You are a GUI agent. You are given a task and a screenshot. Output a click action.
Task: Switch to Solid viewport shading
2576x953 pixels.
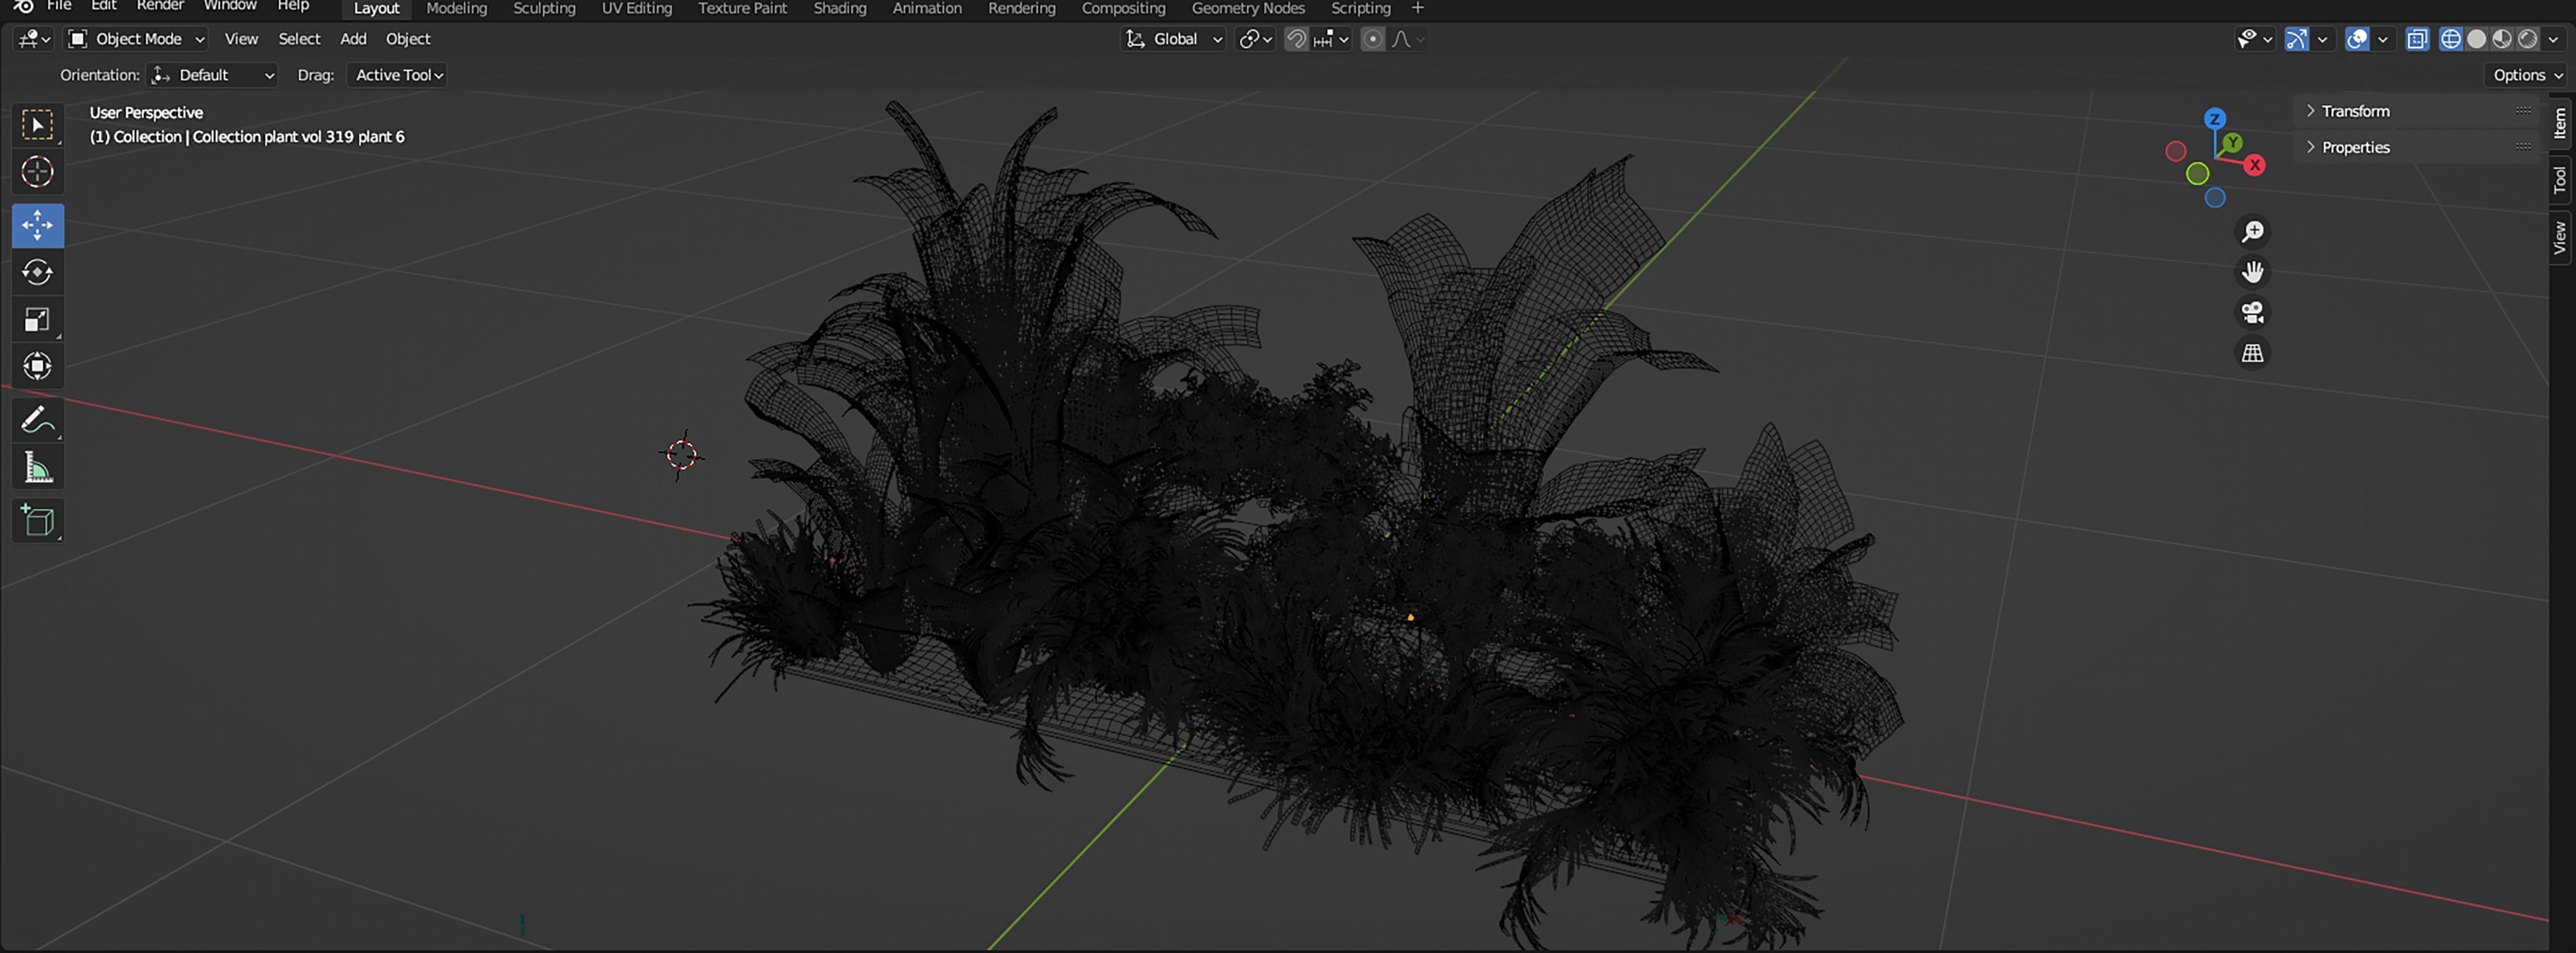[2477, 39]
